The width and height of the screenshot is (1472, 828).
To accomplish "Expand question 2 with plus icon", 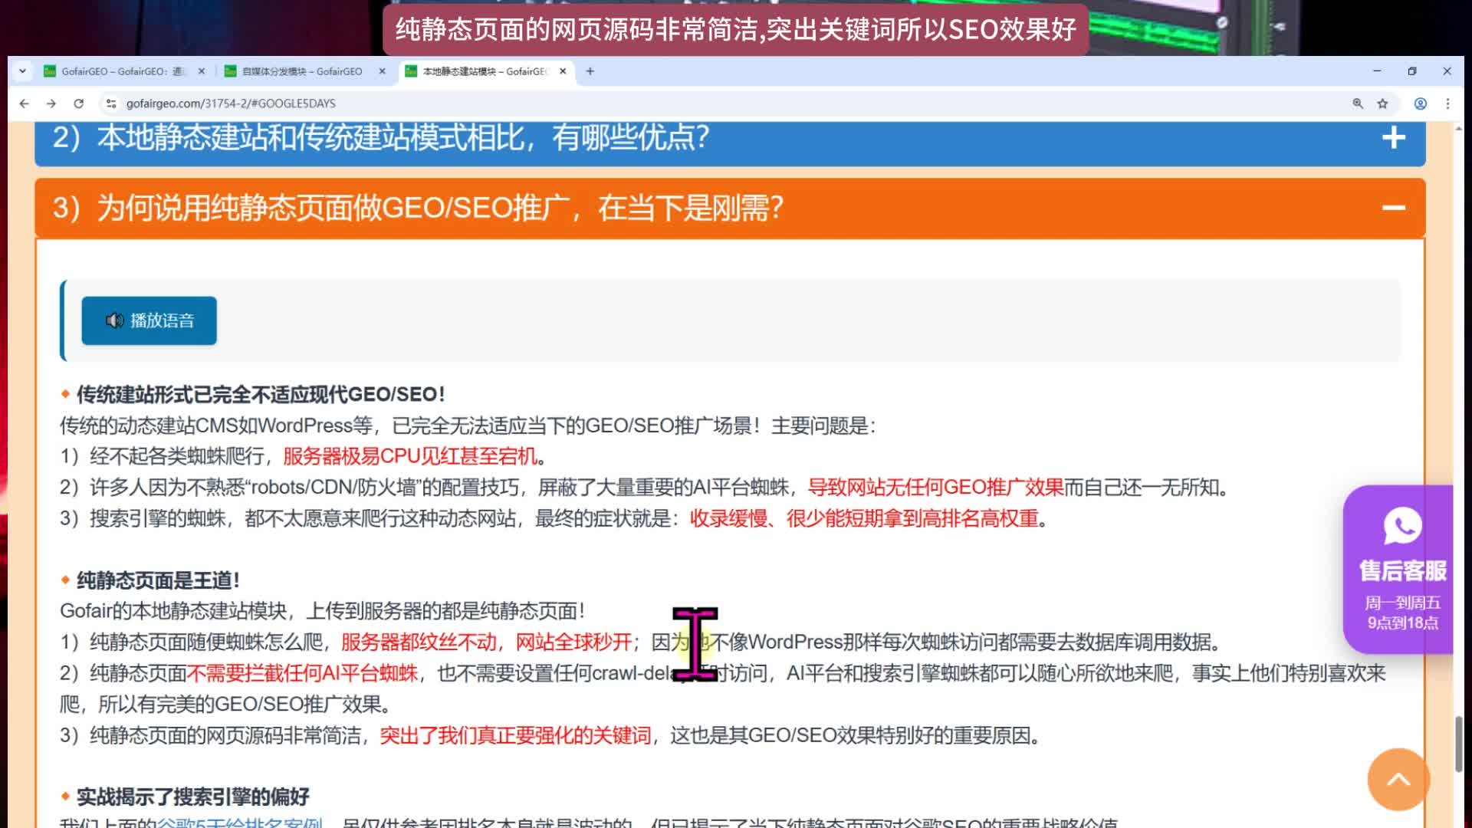I will [x=1393, y=138].
